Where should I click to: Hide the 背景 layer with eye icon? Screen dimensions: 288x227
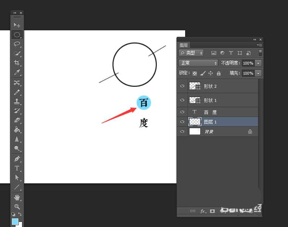(x=182, y=132)
